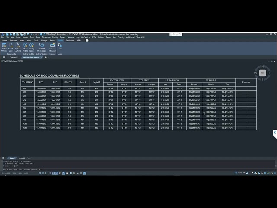Screen dimensions: 277x208
Task: Add a new drawing tab with plus button
Action: [x=45, y=58]
